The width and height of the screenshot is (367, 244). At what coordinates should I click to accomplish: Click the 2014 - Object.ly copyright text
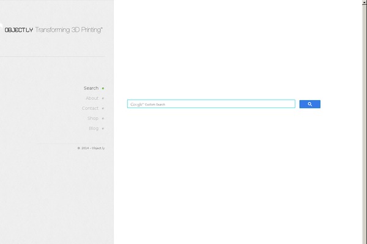[x=91, y=148]
